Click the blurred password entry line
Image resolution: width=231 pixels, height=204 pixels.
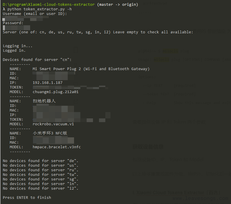[16, 27]
